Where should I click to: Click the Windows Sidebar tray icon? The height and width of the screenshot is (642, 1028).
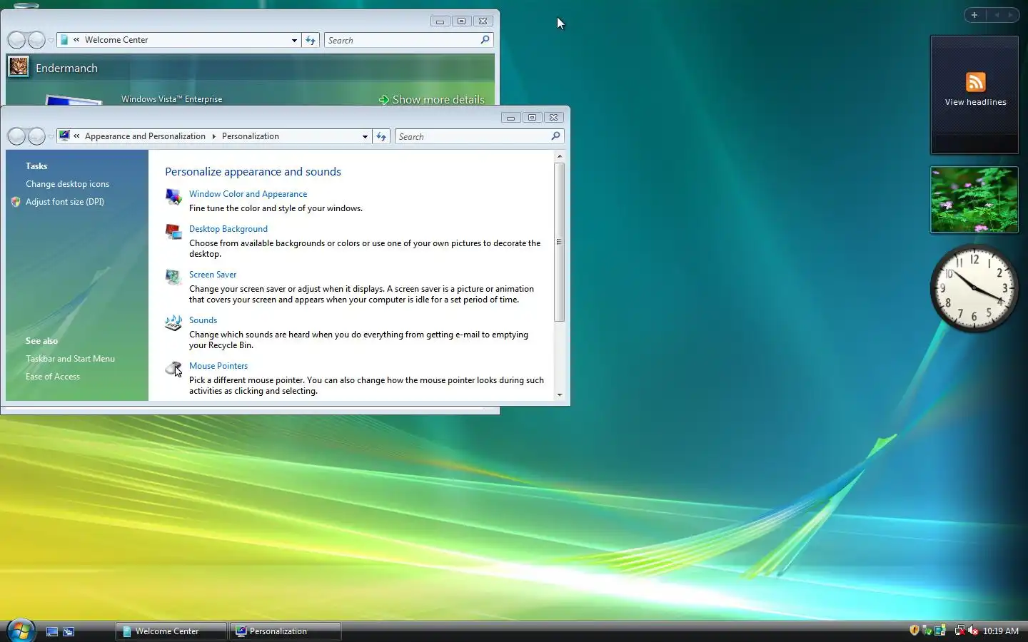940,631
